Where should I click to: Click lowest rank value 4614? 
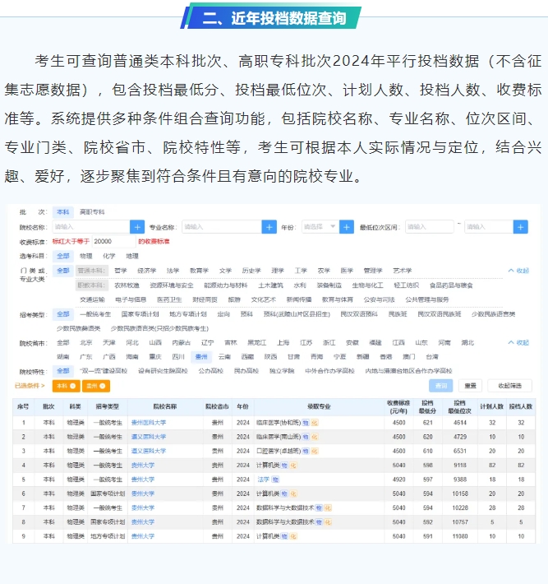[x=460, y=423]
